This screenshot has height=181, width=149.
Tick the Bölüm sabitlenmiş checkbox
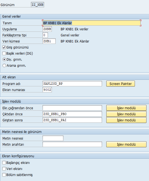tap(4, 175)
